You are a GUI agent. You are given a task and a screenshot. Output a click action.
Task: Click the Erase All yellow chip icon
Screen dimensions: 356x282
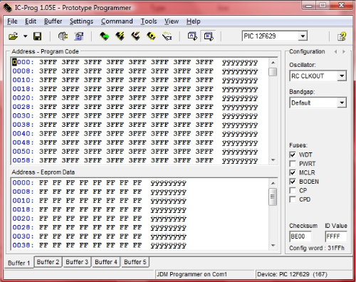[x=151, y=36]
